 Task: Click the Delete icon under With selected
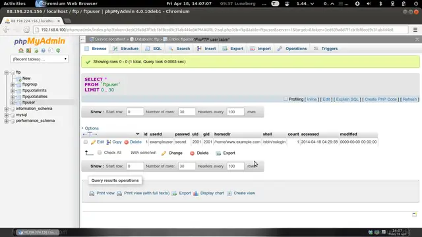pyautogui.click(x=192, y=153)
